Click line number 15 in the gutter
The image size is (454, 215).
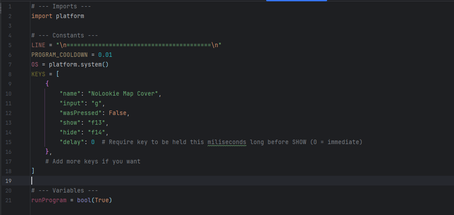click(x=10, y=142)
